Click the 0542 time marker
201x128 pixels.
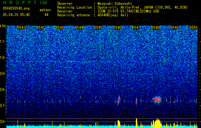[x=41, y=28]
